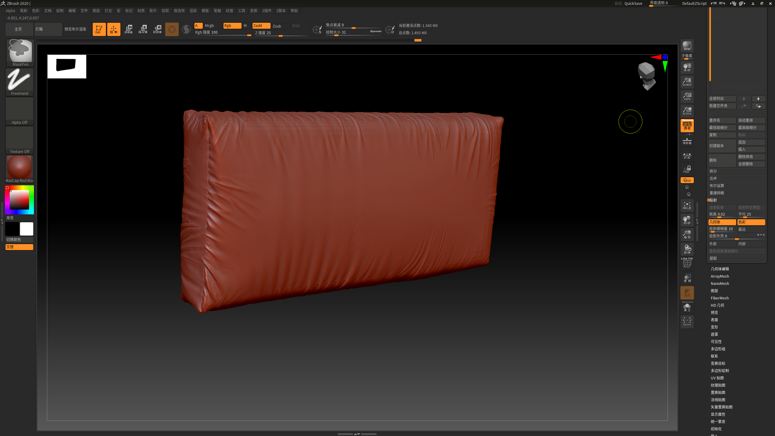Click the QuickSave button
775x436 pixels.
pos(633,4)
